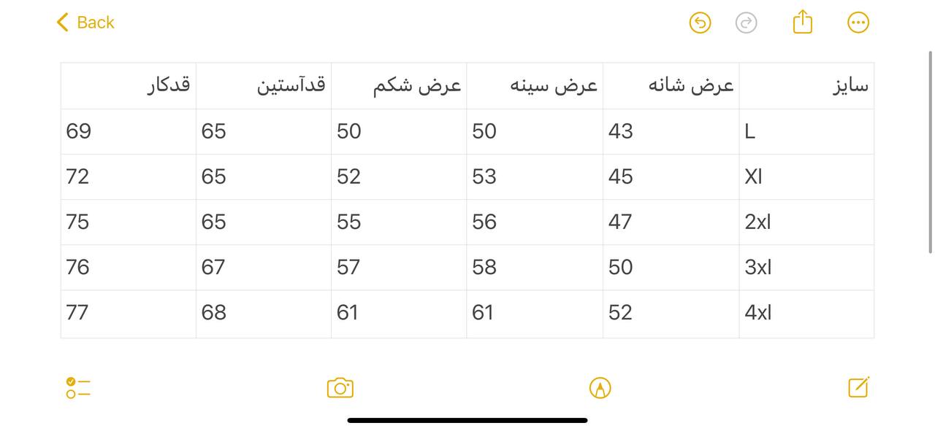Tap the Redo arrow icon
This screenshot has width=935, height=431.
(746, 23)
